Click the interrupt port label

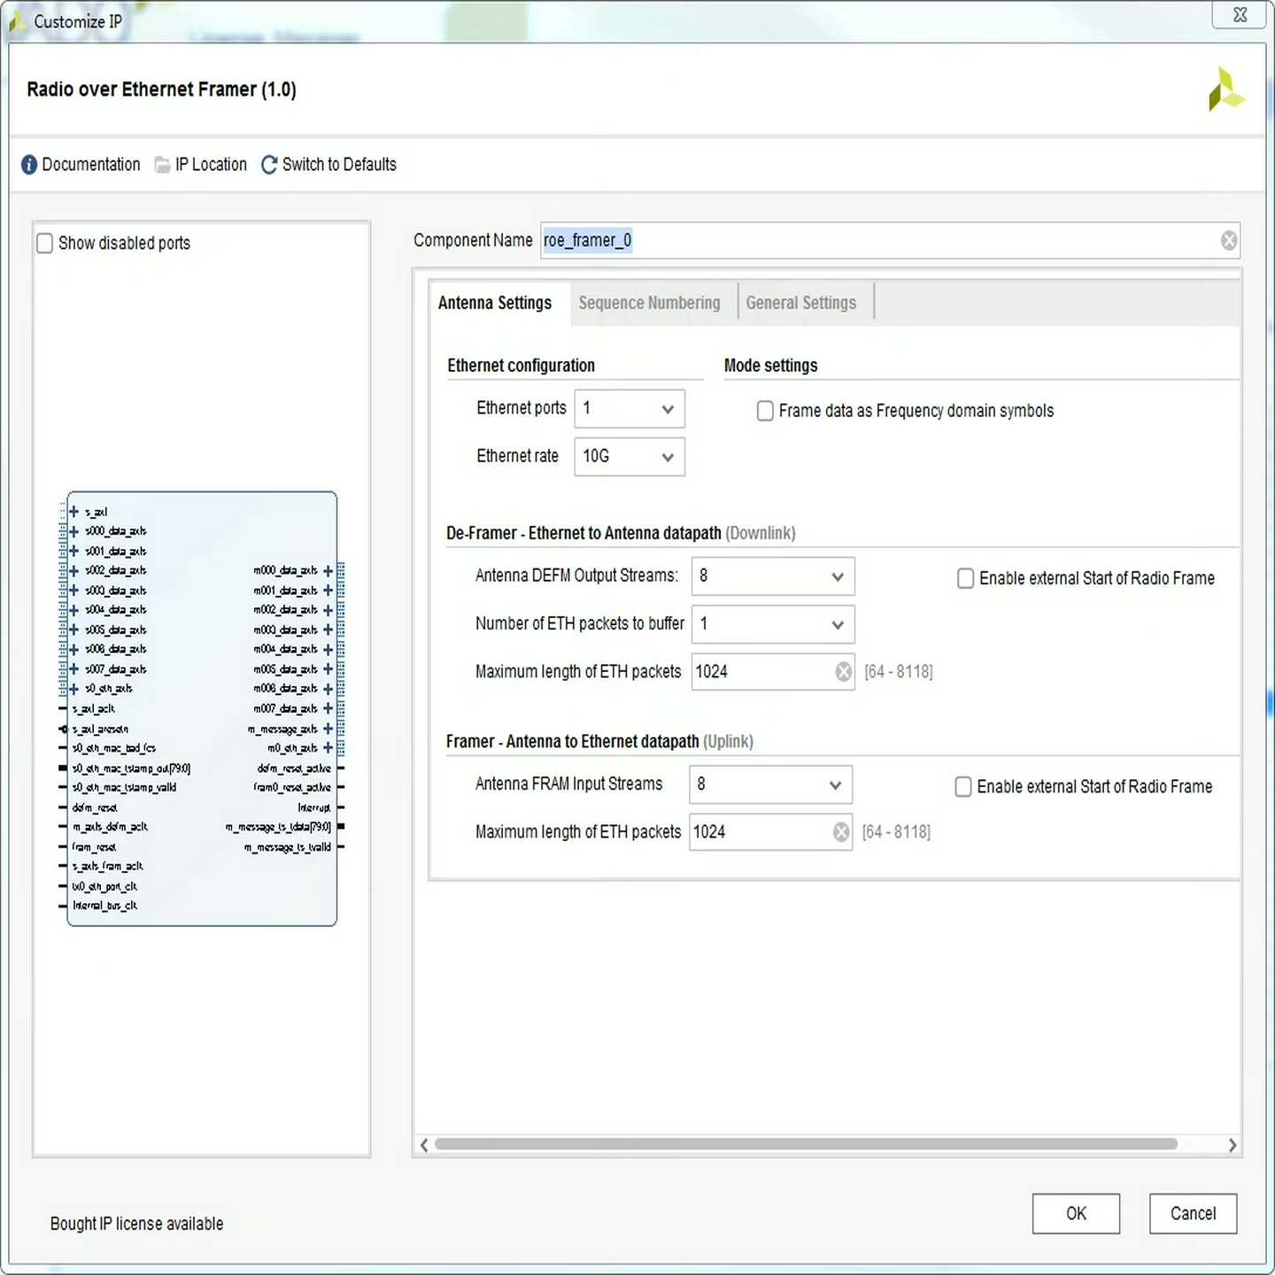[314, 807]
